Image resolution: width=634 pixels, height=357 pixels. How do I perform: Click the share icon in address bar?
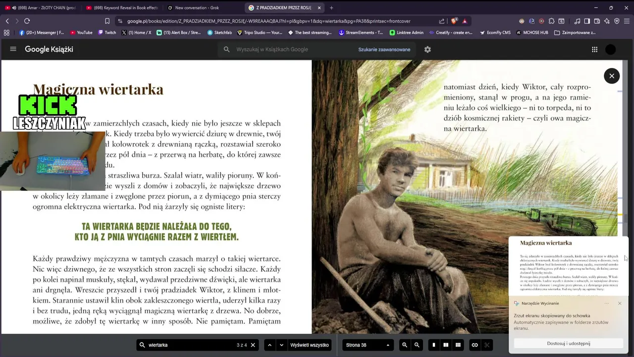click(x=441, y=21)
